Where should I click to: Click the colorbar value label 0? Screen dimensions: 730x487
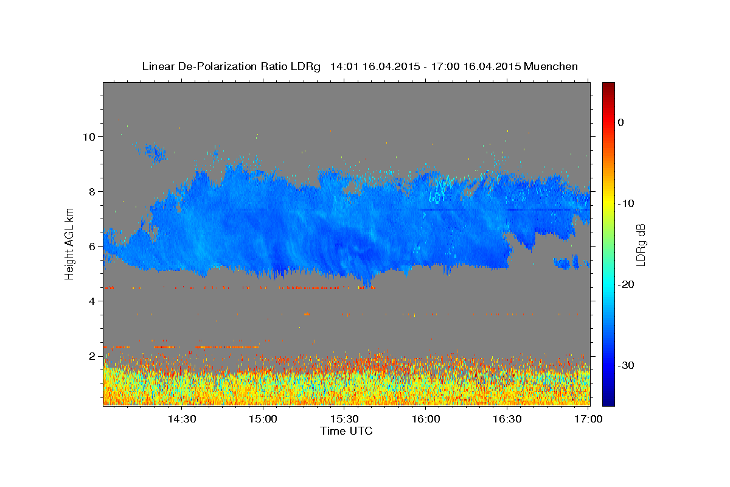click(621, 122)
